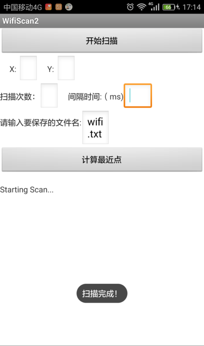204x346 pixels.
Task: Focus the X coordinate input box
Action: tap(28, 68)
